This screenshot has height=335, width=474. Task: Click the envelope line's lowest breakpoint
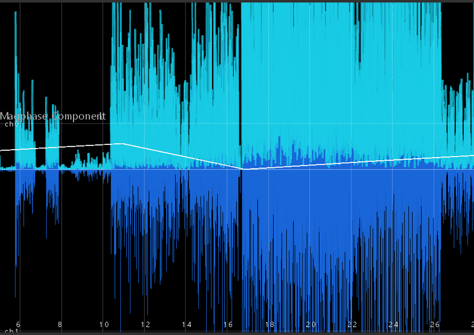(x=243, y=169)
